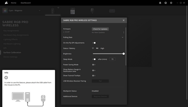Click the Corsair sails logo
The width and height of the screenshot is (188, 107).
click(6, 3)
